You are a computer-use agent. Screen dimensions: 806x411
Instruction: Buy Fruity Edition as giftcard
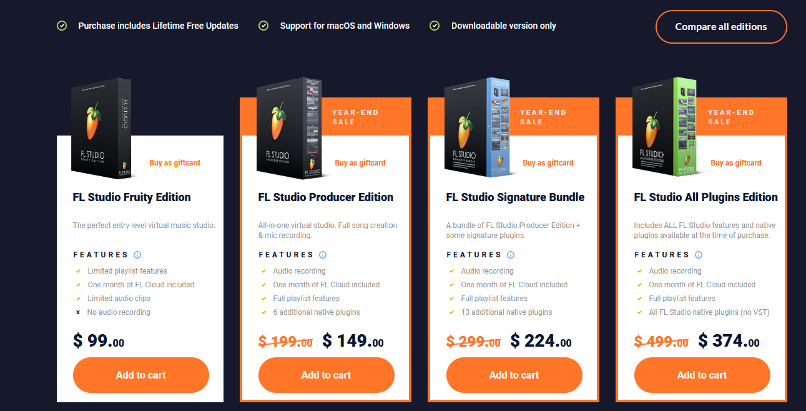(175, 163)
